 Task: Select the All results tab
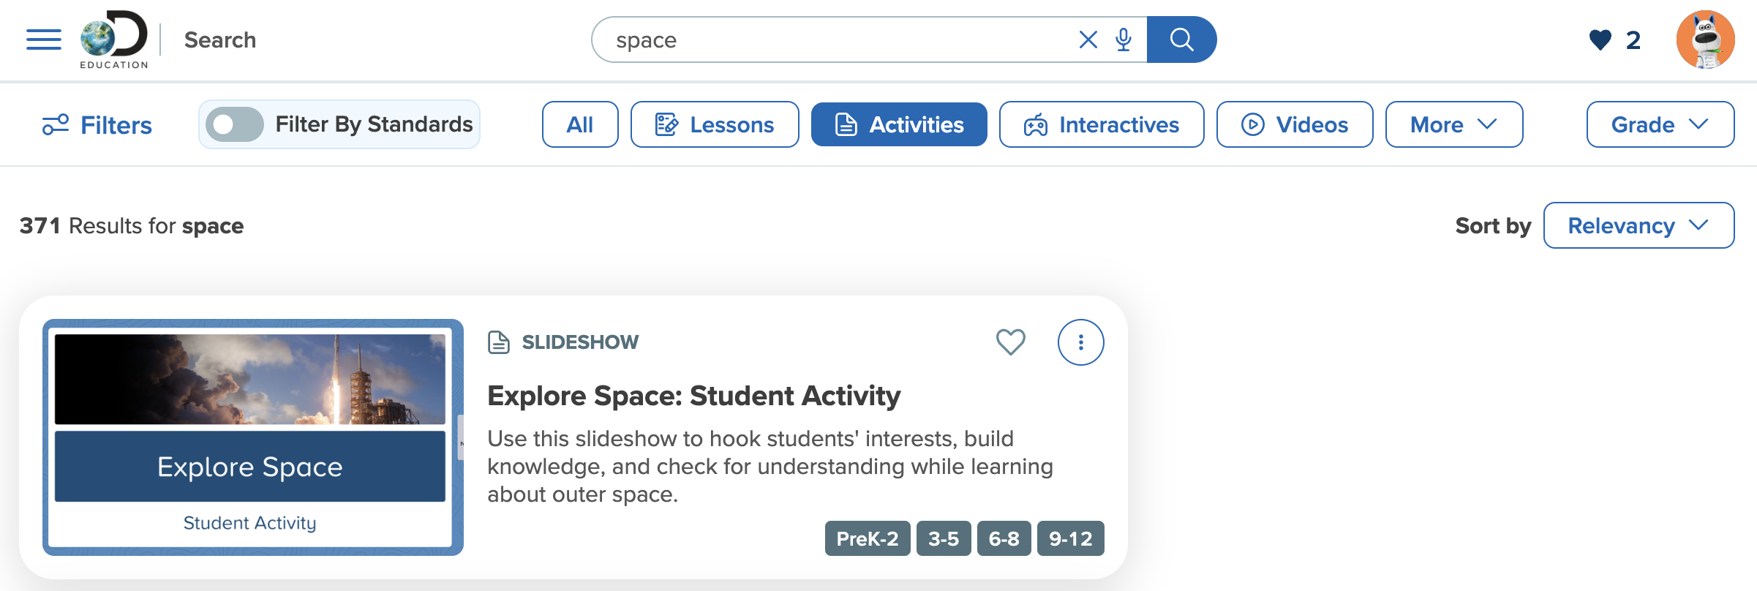coord(580,124)
